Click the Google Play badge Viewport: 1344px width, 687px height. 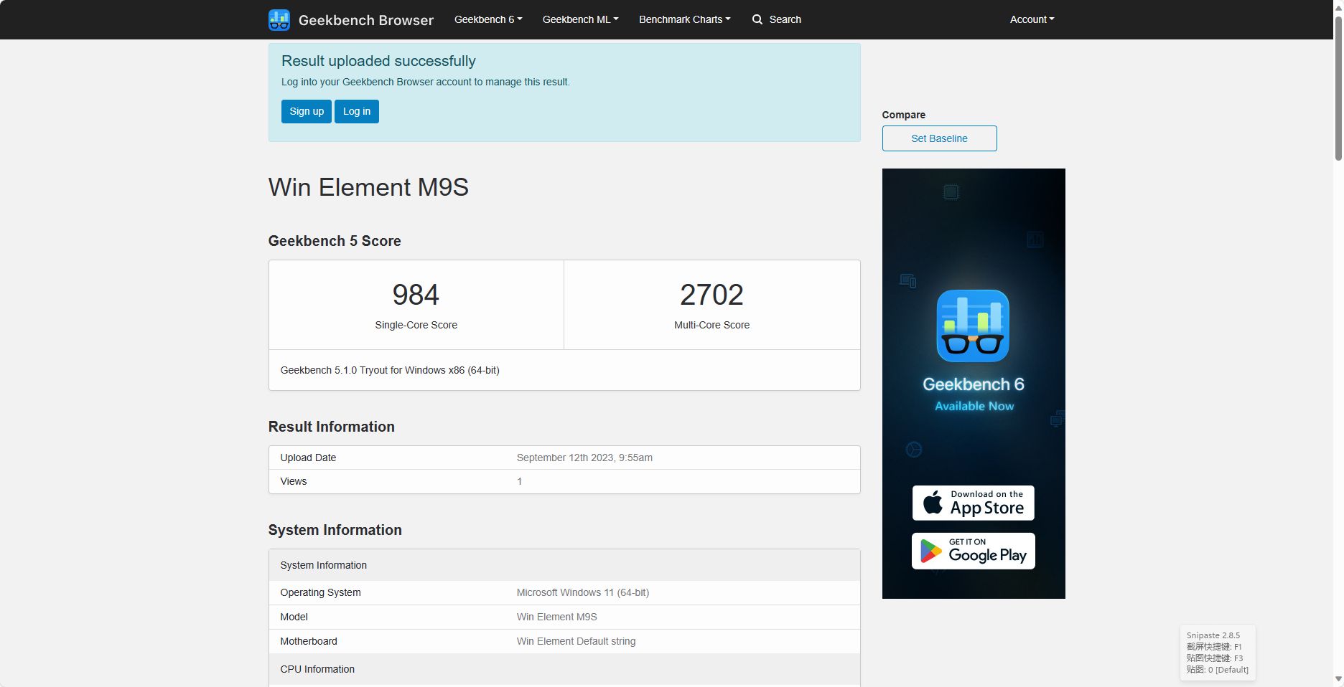coord(973,551)
